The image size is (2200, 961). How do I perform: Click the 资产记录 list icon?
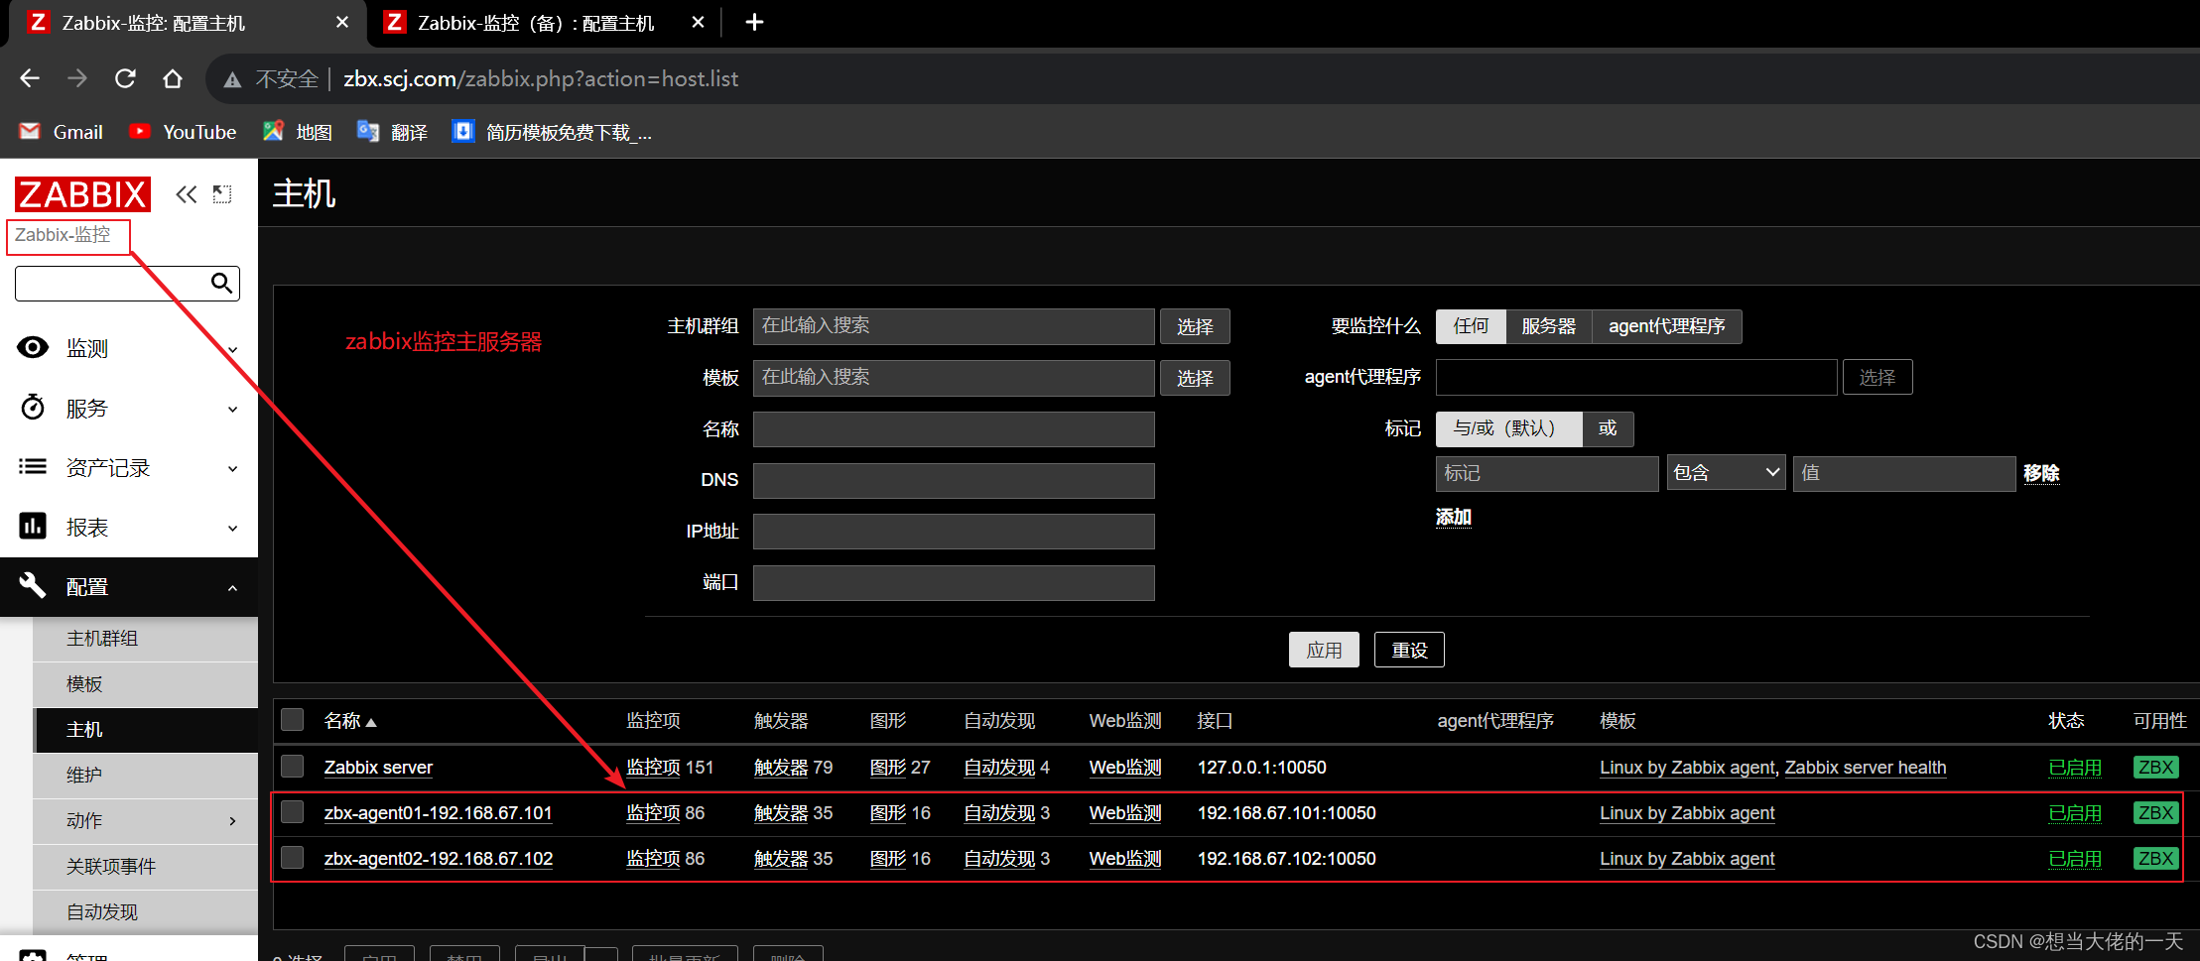[33, 466]
